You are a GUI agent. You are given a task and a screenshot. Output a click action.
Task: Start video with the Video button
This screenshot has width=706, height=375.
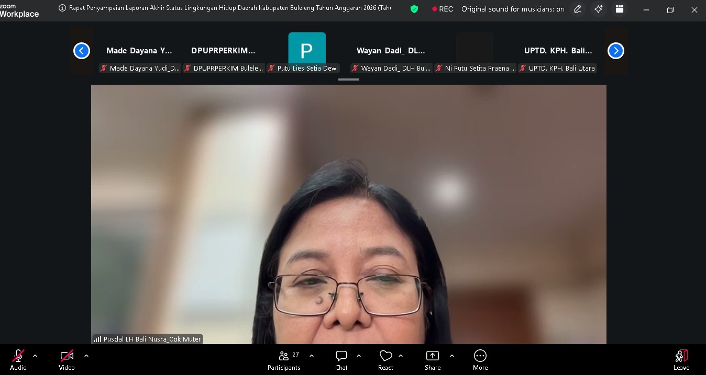pos(67,356)
